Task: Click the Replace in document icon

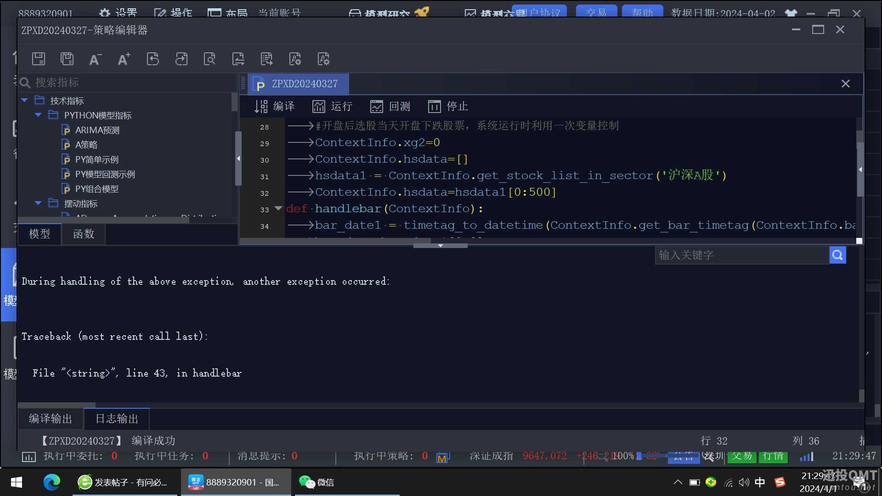Action: click(x=238, y=59)
